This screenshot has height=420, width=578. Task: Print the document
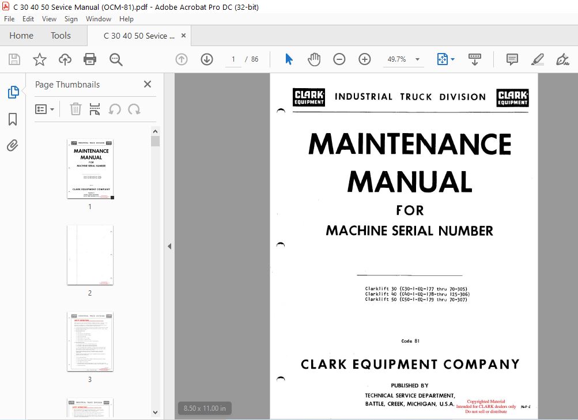pyautogui.click(x=90, y=59)
